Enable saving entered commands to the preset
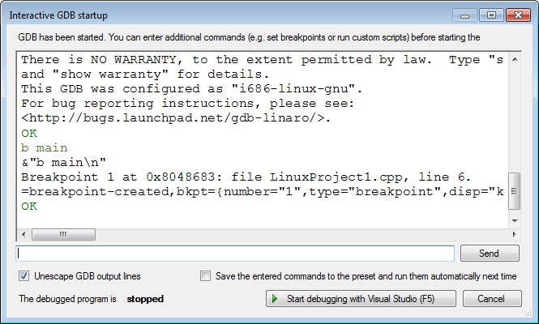Viewport: 539px width, 324px height. click(205, 276)
